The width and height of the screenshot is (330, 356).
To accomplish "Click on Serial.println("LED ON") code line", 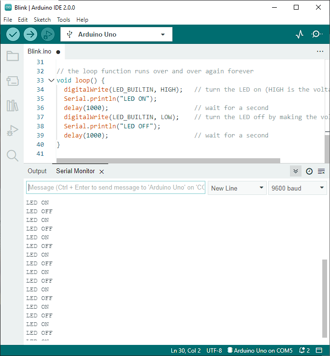I will (x=110, y=99).
